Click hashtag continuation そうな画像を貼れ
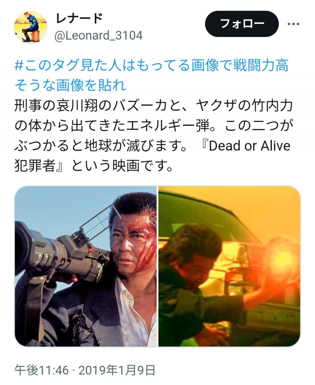The width and height of the screenshot is (315, 385). (70, 86)
